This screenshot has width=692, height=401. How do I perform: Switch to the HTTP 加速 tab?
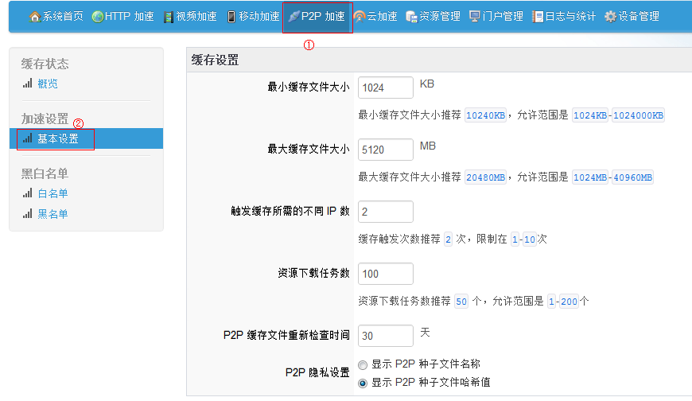(x=123, y=17)
